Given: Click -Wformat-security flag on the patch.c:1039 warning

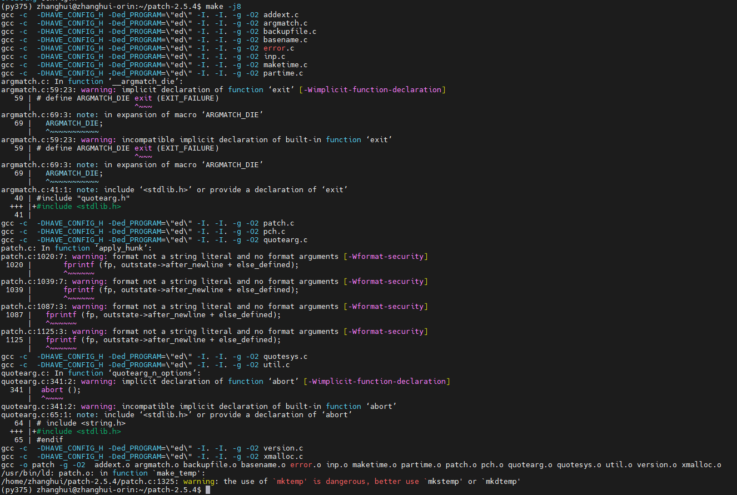Looking at the screenshot, I should 386,281.
